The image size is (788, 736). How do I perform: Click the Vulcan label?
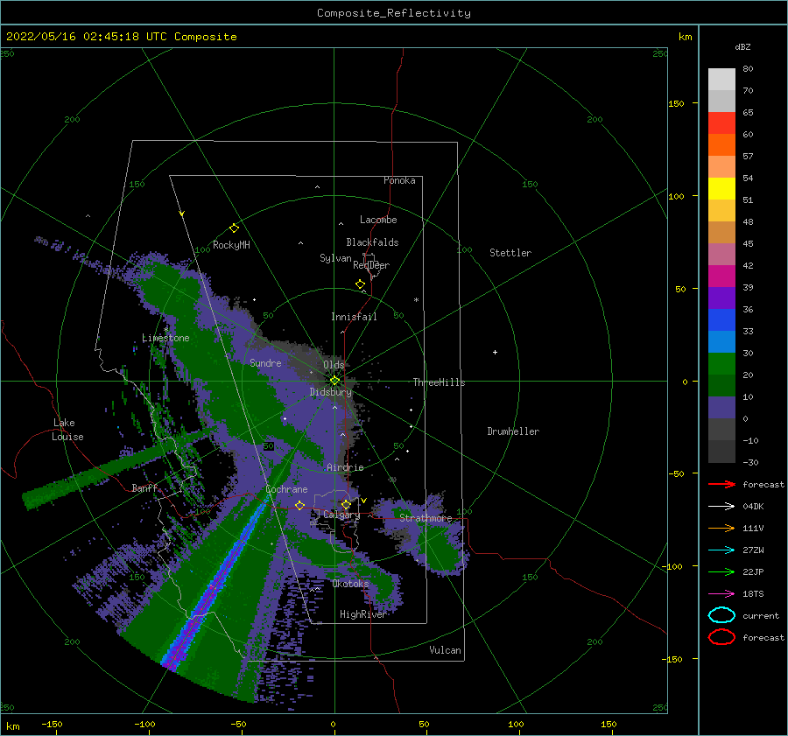[446, 649]
